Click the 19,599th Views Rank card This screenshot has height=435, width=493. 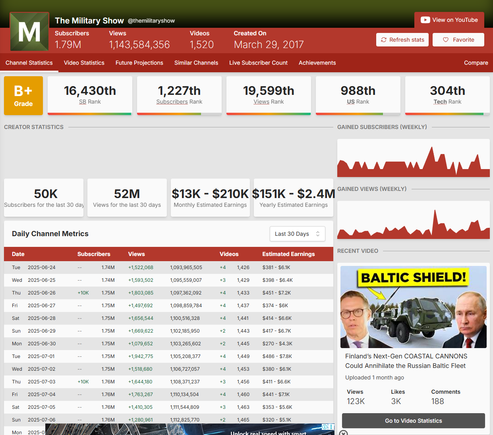269,96
